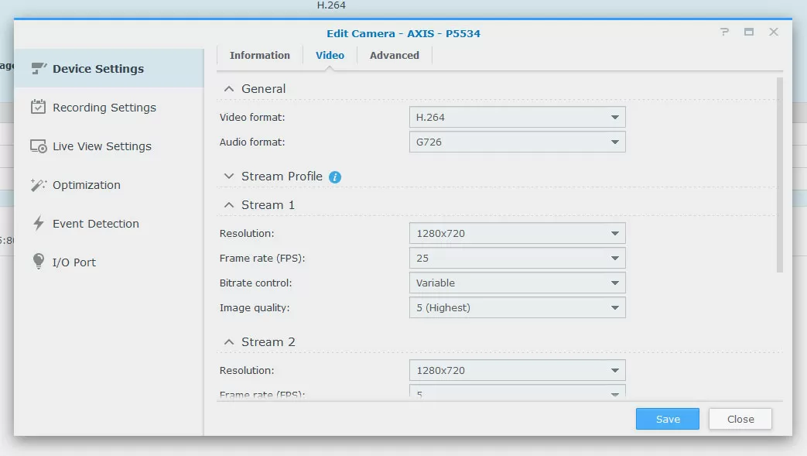The width and height of the screenshot is (807, 456).
Task: Click the Image quality label
Action: click(255, 308)
